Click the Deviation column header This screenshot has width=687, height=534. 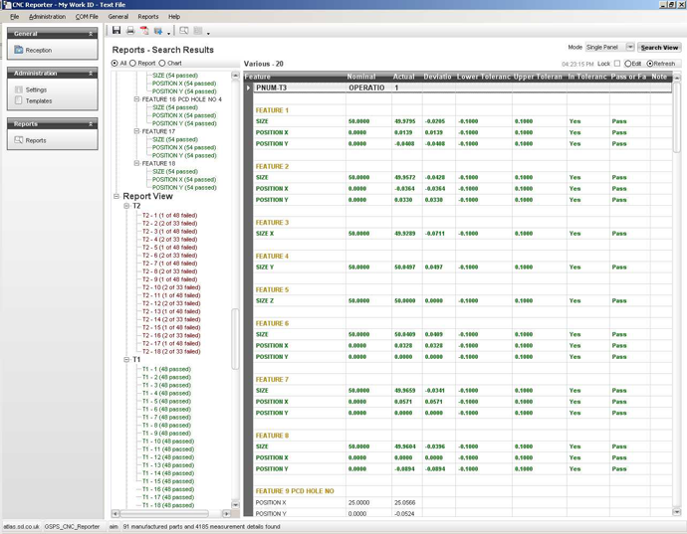437,77
